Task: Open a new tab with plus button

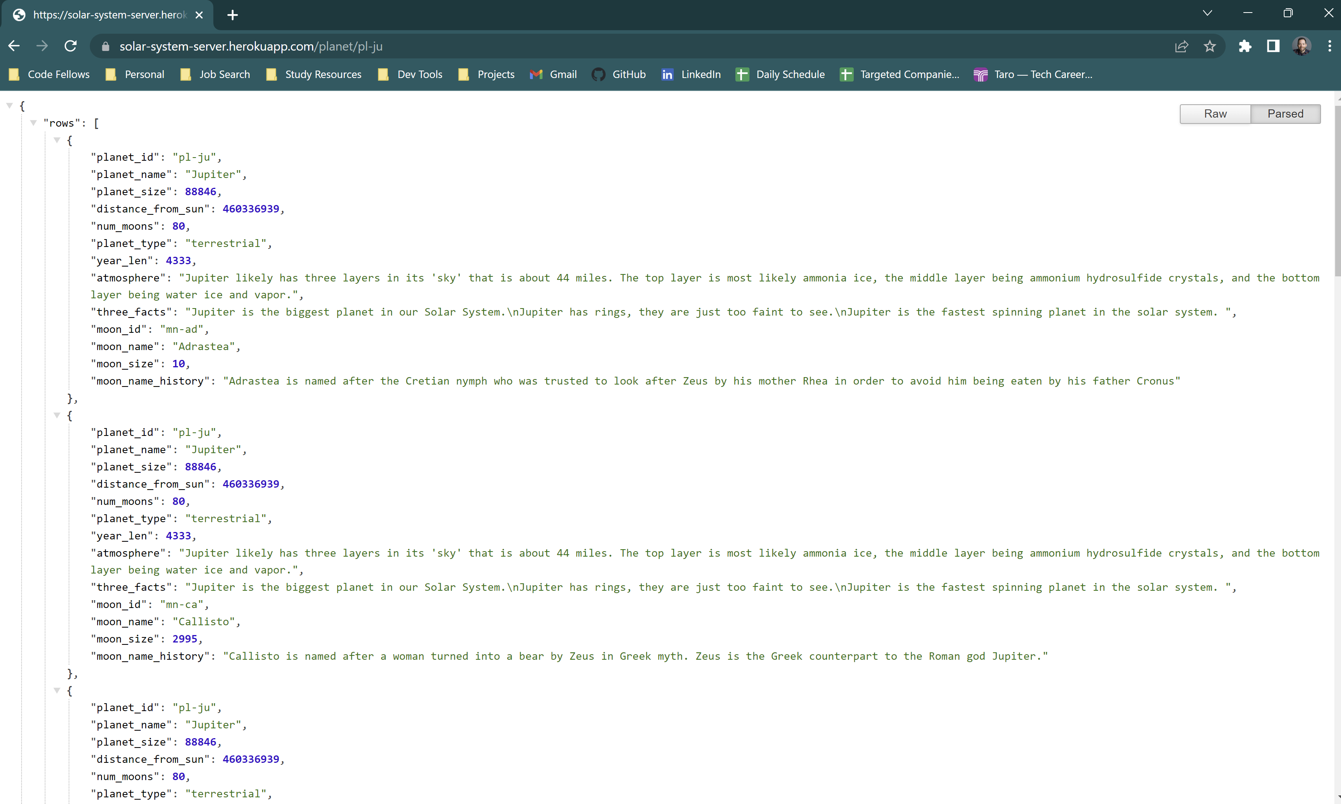Action: pyautogui.click(x=232, y=15)
